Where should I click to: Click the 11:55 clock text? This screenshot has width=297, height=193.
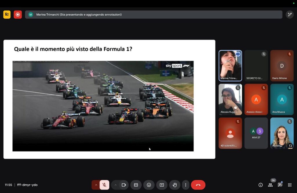8,185
